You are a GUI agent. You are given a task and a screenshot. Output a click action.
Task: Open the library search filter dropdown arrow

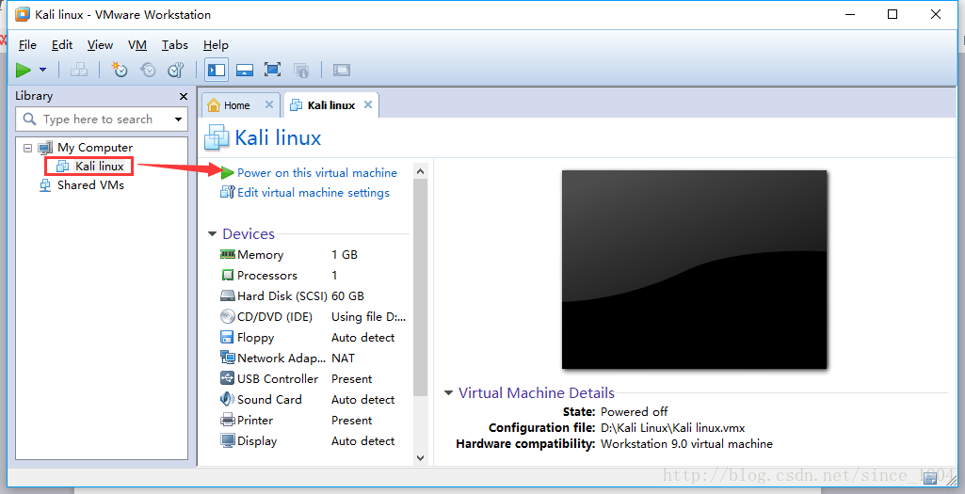179,120
